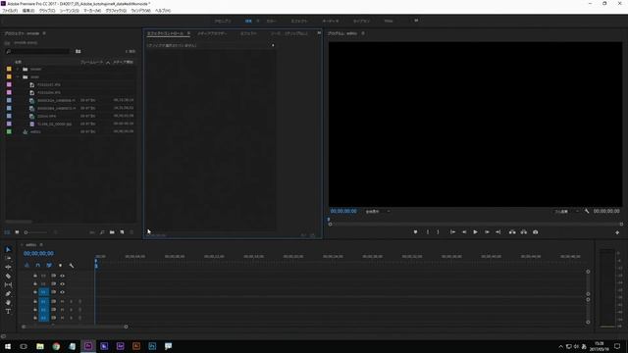Viewport: 628px width, 353px height.
Task: Solo the A1 audio track
Action: [72, 301]
